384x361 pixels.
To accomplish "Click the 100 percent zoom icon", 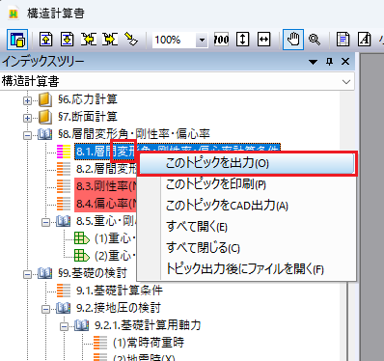I will coord(221,40).
